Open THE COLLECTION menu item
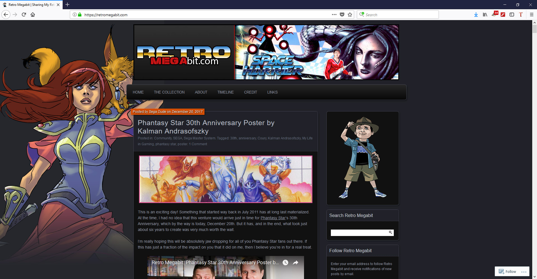 169,92
